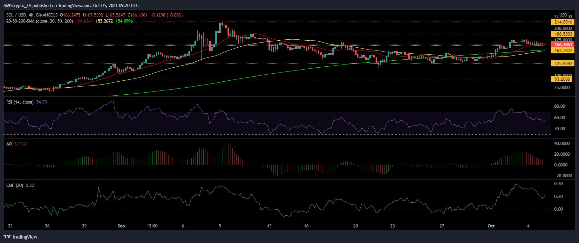Click the SOL / USD symbol title

16,15
